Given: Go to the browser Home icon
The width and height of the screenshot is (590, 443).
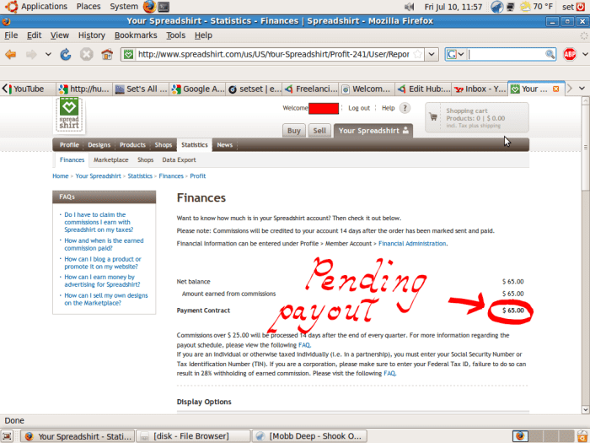Looking at the screenshot, I should pyautogui.click(x=107, y=54).
